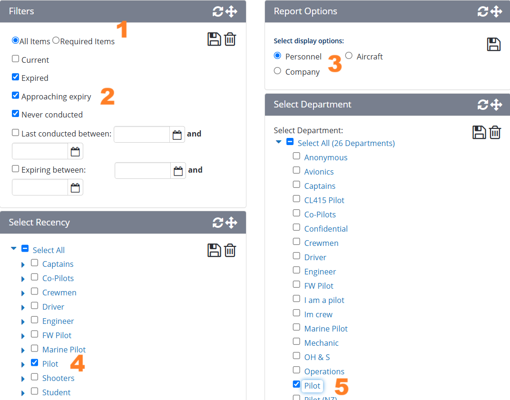This screenshot has width=510, height=400.
Task: Click trash icon in Select Department panel
Action: tap(495, 132)
